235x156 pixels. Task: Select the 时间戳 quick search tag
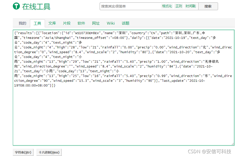(191, 6)
